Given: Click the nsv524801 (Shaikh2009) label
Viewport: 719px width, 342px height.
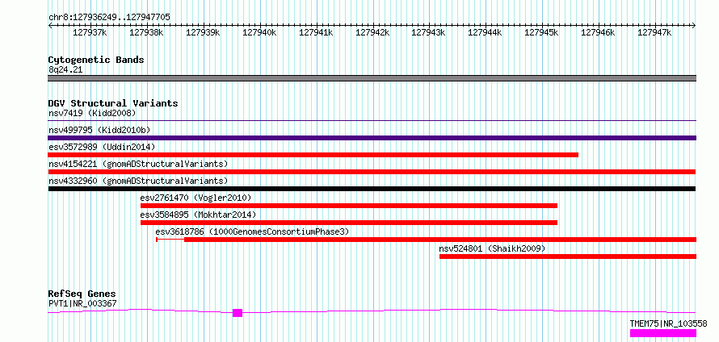Looking at the screenshot, I should (492, 248).
